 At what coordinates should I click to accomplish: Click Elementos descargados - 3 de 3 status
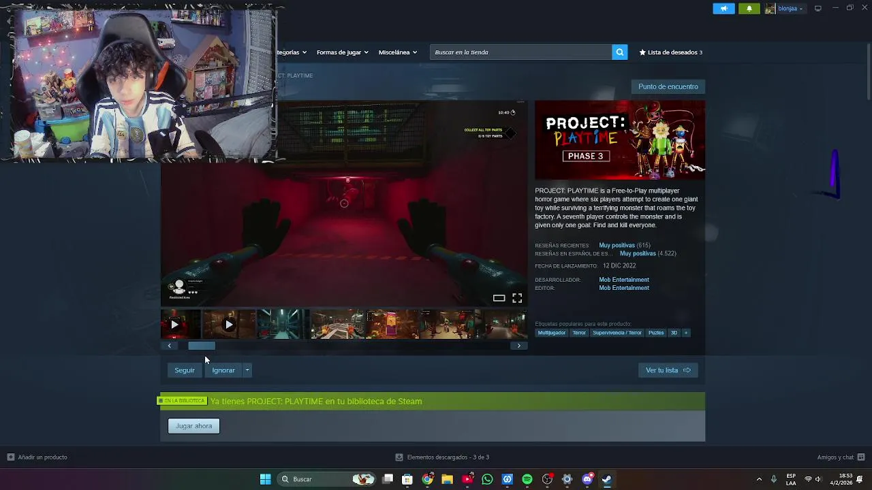[x=448, y=457]
